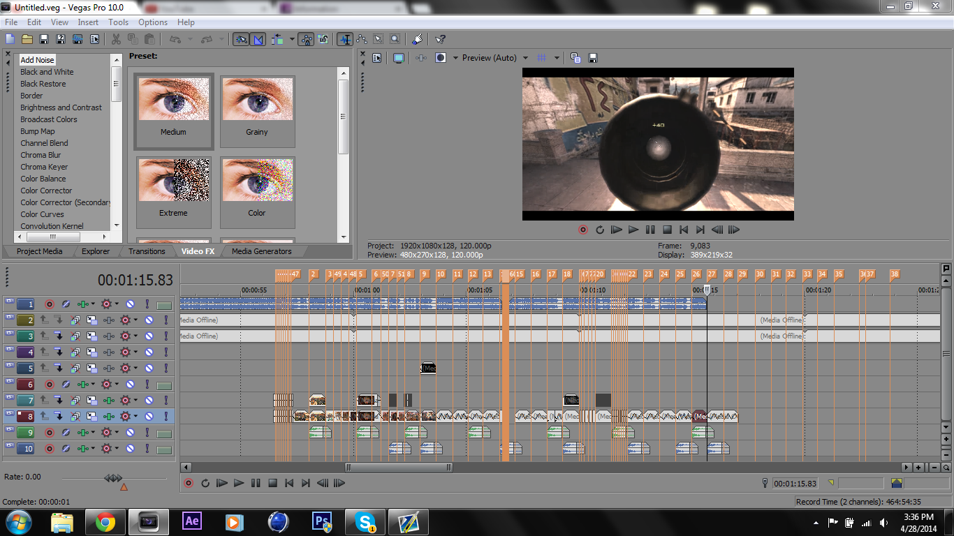Open the Options menu
Image resolution: width=954 pixels, height=536 pixels.
click(x=153, y=22)
